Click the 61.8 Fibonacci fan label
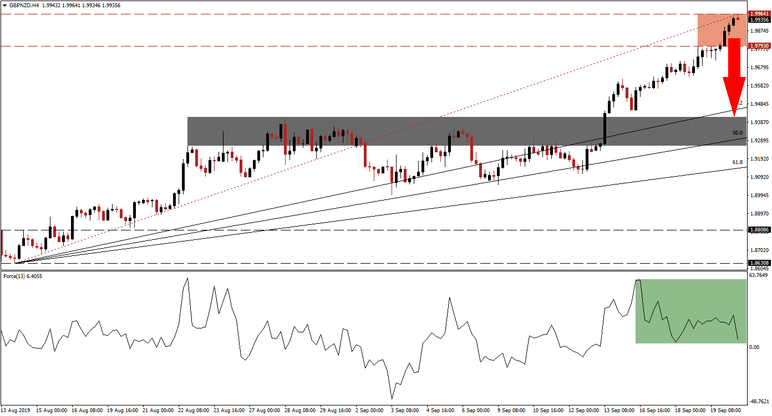The width and height of the screenshot is (772, 416). click(737, 162)
